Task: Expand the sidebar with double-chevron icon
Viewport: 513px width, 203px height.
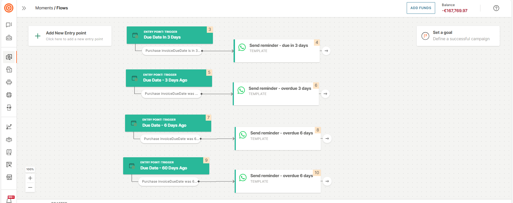Action: tap(24, 8)
